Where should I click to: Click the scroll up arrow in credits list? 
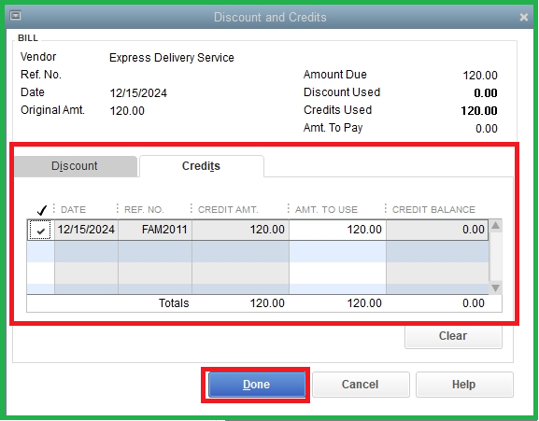point(495,226)
